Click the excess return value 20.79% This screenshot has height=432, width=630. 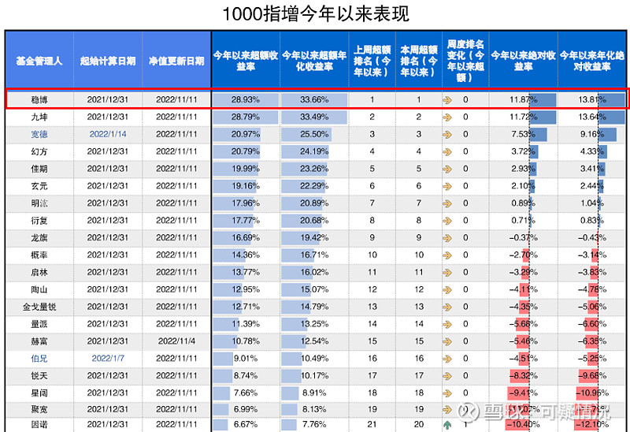246,151
